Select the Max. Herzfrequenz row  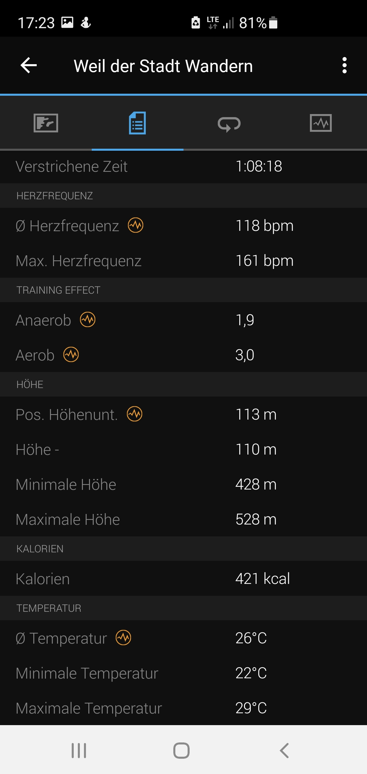point(183,261)
